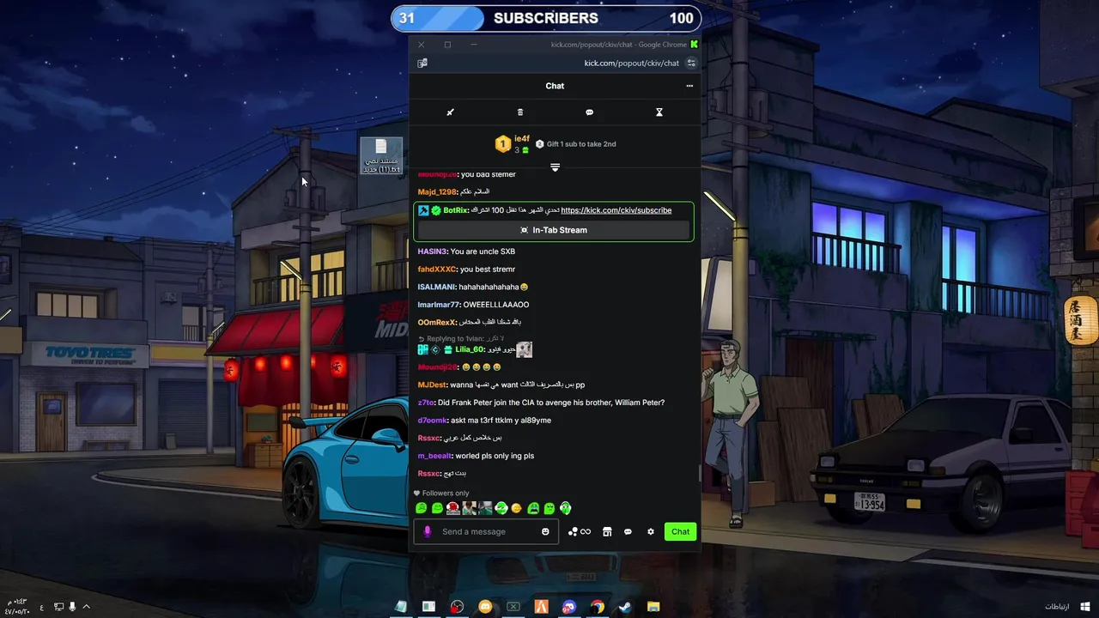The image size is (1099, 618).
Task: Click the Send a message input field
Action: [486, 531]
